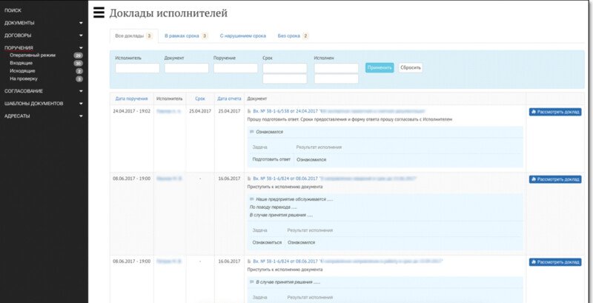Viewport: 593px width, 303px height.
Task: Click Рассмотреть доклад in Наше предприятие обслуживается row
Action: point(555,179)
